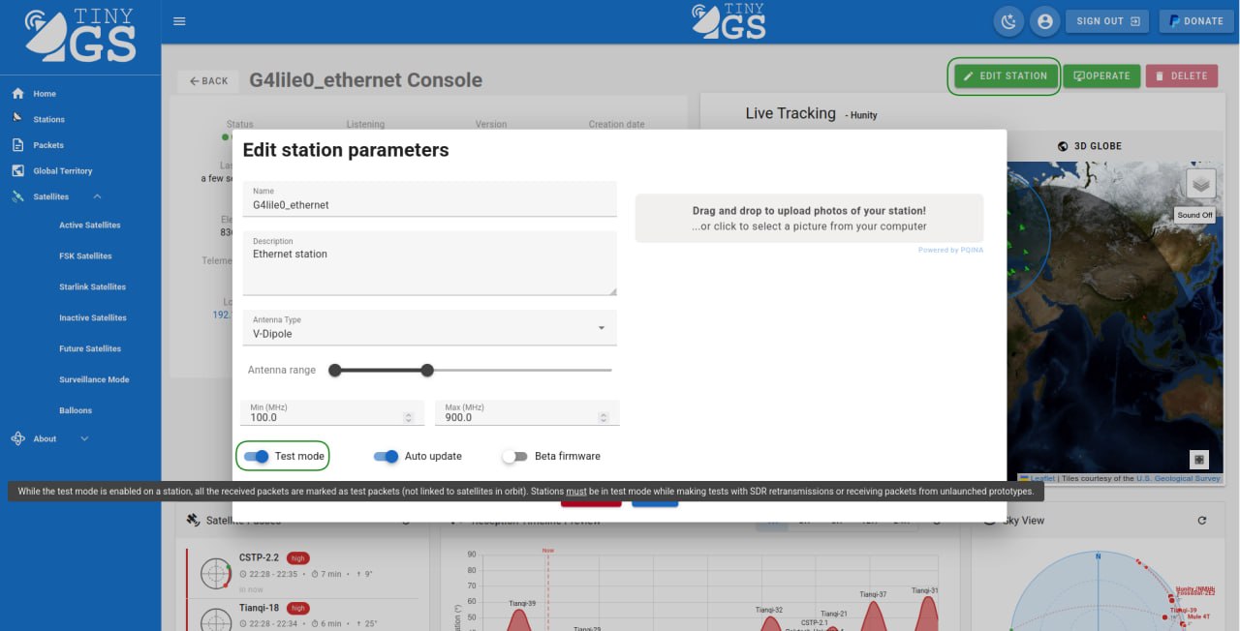Click antenna range right slider handle

coord(427,371)
